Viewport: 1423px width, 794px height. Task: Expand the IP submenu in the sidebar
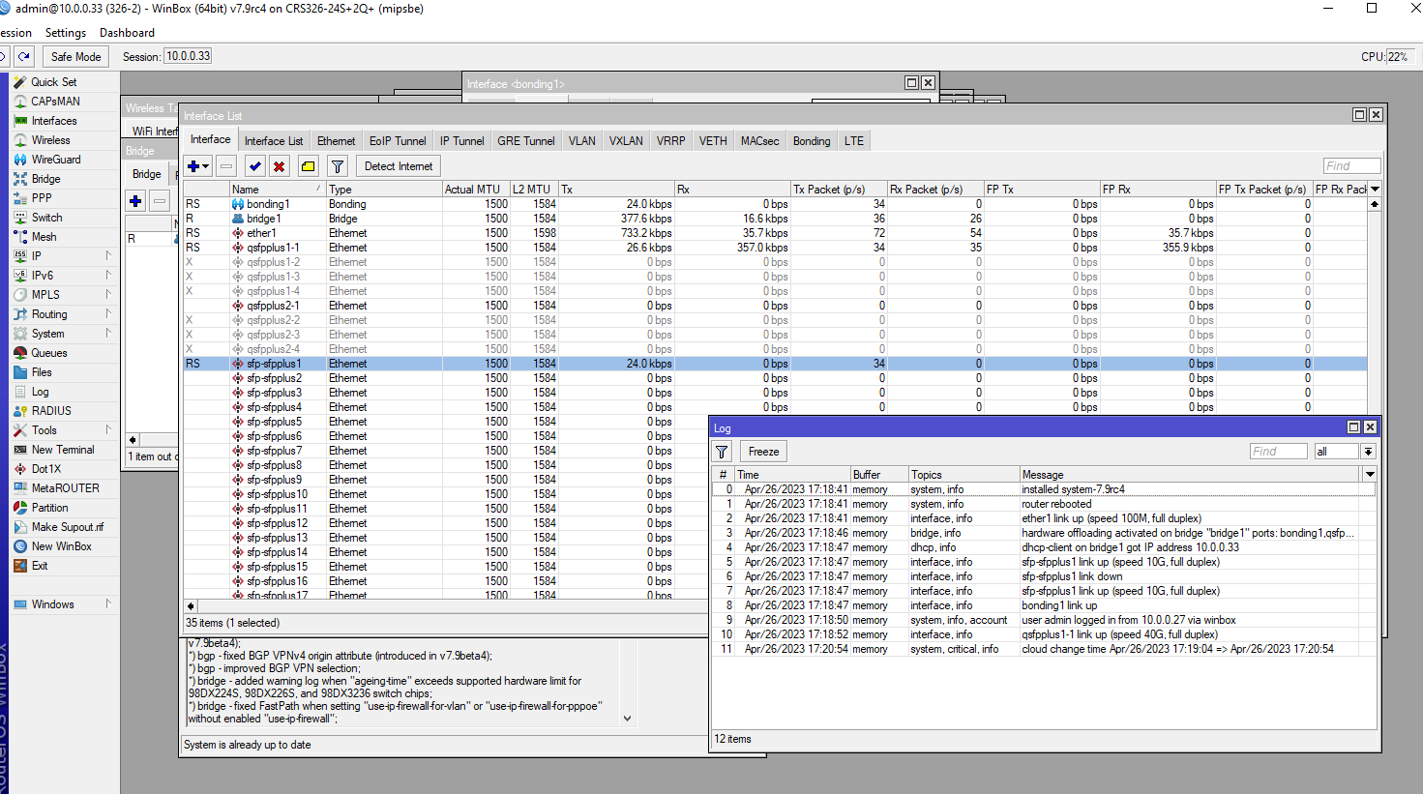coord(37,256)
